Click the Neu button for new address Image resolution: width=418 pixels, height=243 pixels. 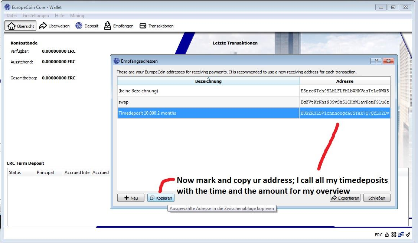point(131,198)
